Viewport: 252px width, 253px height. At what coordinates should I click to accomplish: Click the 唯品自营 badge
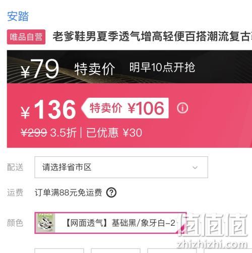(26, 37)
